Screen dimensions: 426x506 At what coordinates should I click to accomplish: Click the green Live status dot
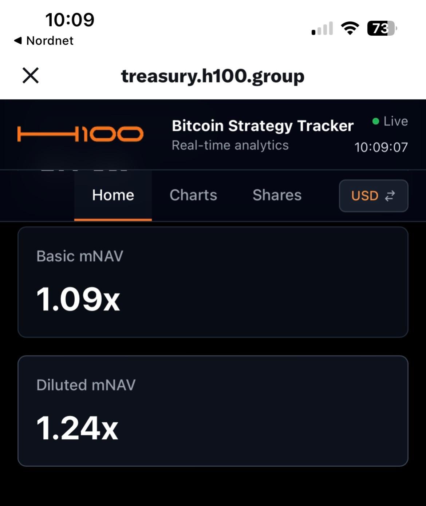[x=376, y=121]
